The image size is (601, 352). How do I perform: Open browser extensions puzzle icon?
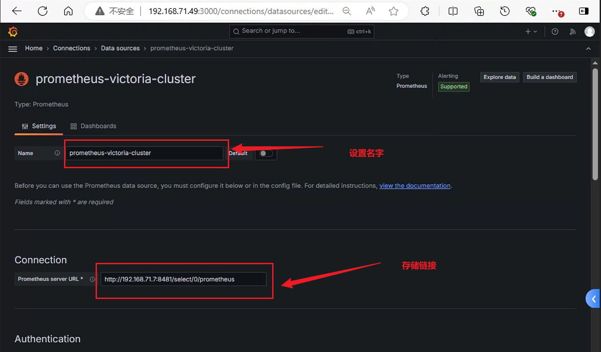click(x=425, y=11)
